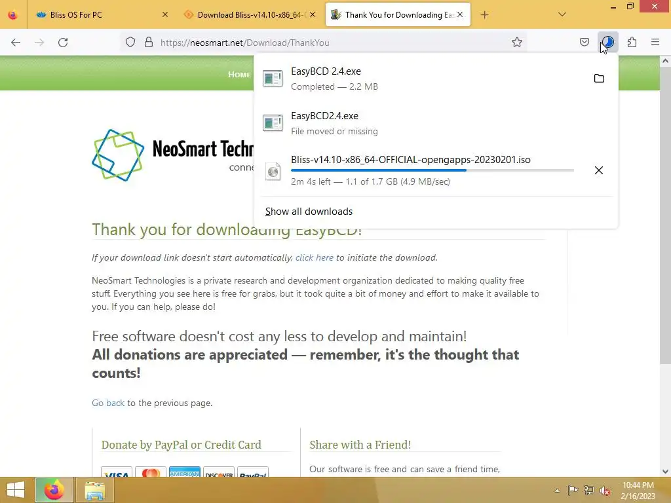Click the 'click here' download link
Image resolution: width=671 pixels, height=503 pixels.
[x=315, y=257]
